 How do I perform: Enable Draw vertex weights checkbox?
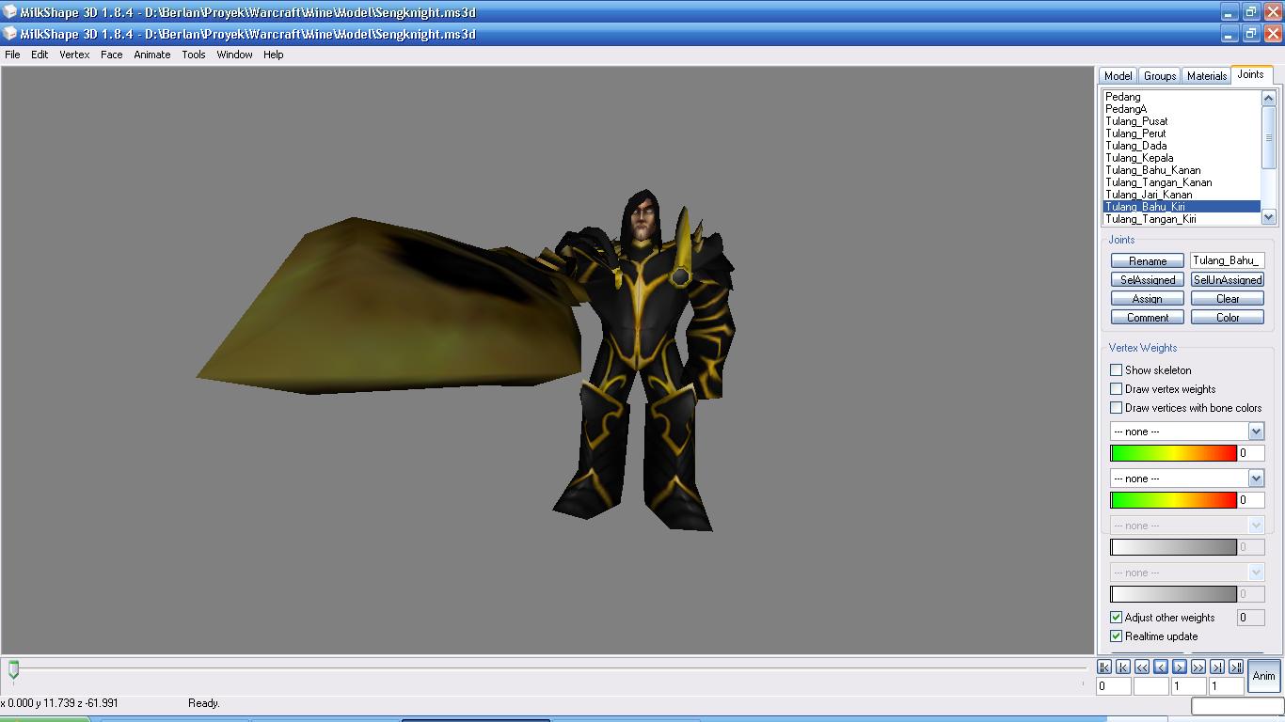pos(1117,389)
